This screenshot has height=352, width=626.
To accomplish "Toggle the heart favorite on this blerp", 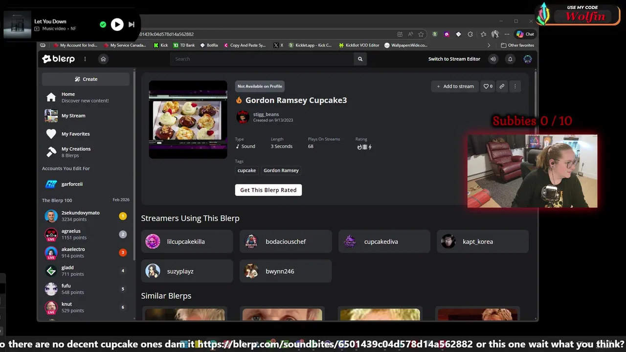I will 488,87.
